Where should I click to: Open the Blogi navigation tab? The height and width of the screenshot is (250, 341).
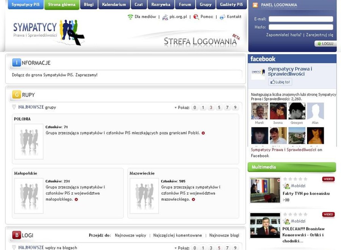[89, 5]
